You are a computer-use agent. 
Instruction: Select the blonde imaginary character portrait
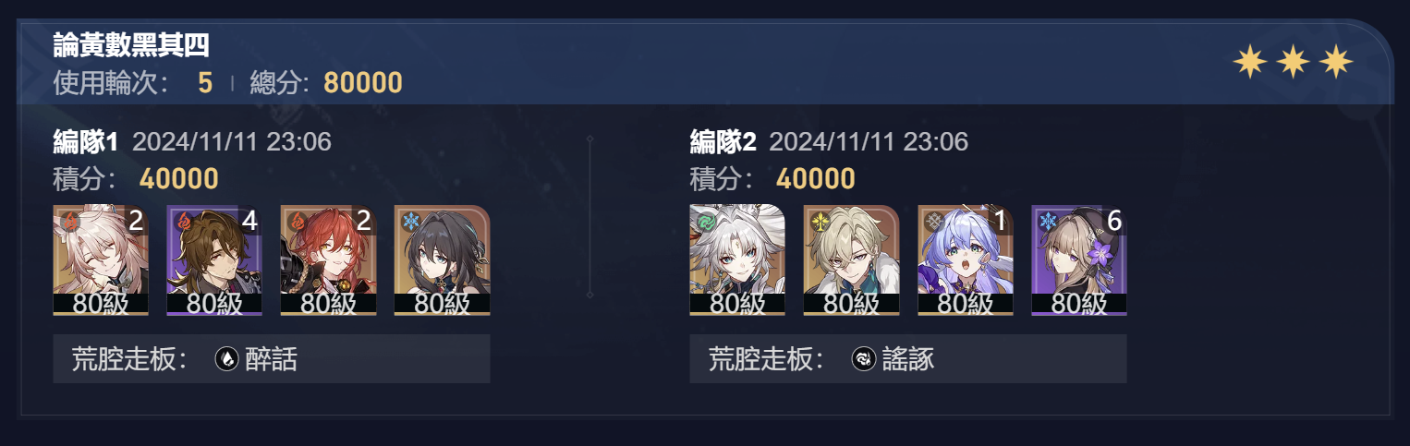(x=851, y=259)
